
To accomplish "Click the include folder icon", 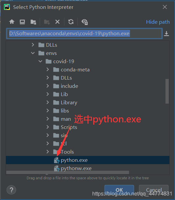I will [x=56, y=86].
